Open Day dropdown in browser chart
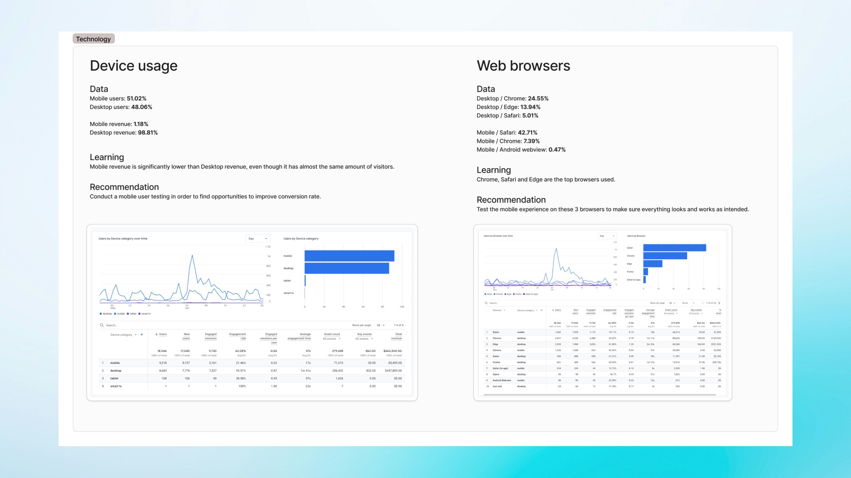Image resolution: width=851 pixels, height=478 pixels. click(606, 236)
